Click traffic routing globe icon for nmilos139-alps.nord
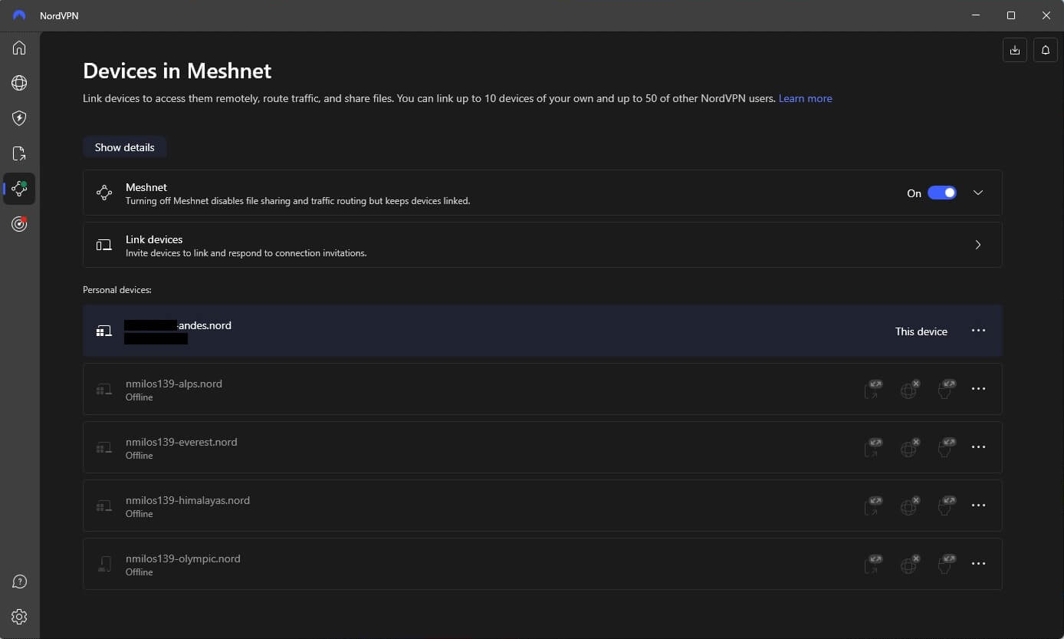Screen dimensions: 1064x639 pos(910,389)
